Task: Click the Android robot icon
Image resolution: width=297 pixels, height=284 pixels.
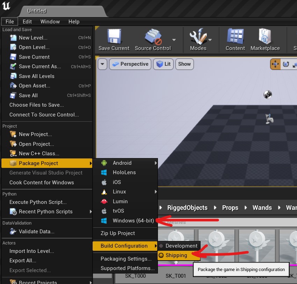Action: coord(104,163)
